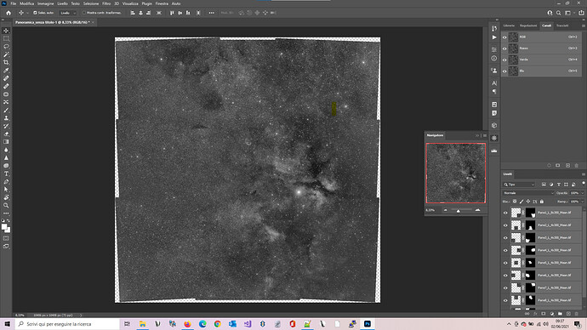Toggle visibility of the Verde channel
Viewport: 587px width, 330px height.
504,60
